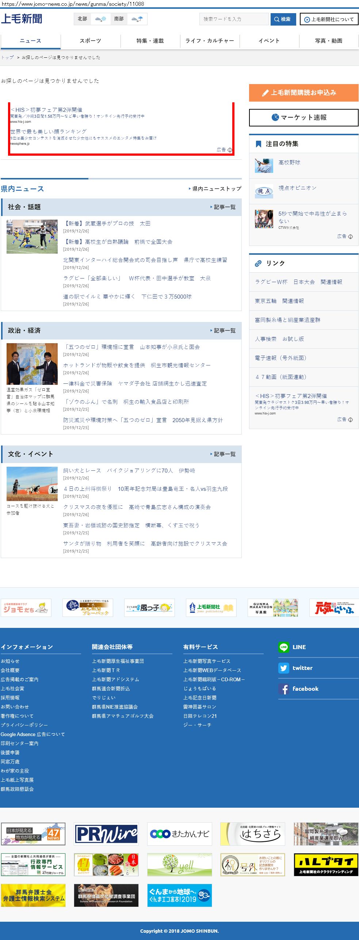Open the Twitter bird icon

(x=283, y=668)
